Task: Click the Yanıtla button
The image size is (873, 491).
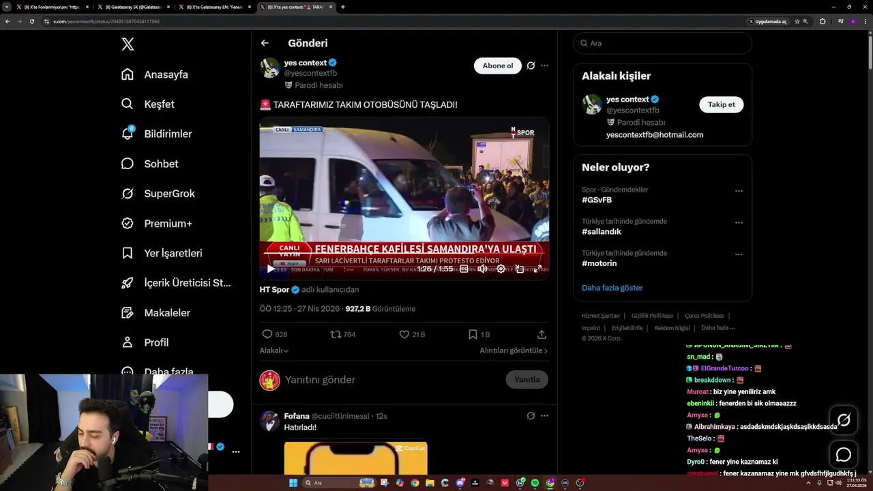Action: pos(527,380)
